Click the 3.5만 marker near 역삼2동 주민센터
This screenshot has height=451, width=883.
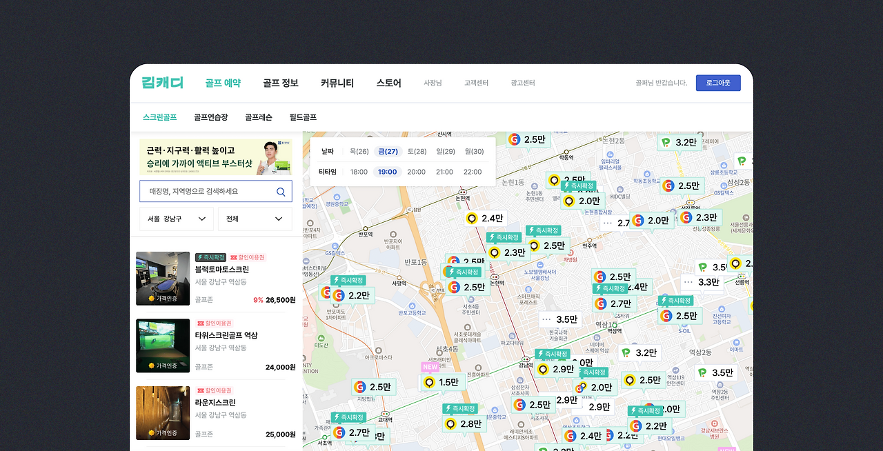click(x=715, y=372)
